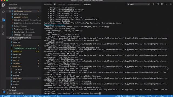Change LF end of line sequence

pos(155,96)
